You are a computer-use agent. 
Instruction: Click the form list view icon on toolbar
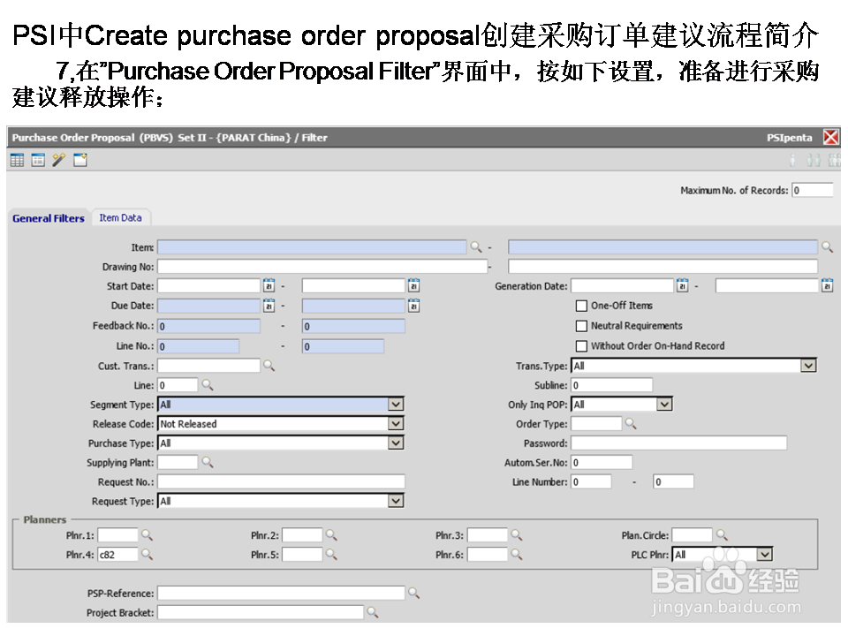[x=37, y=160]
